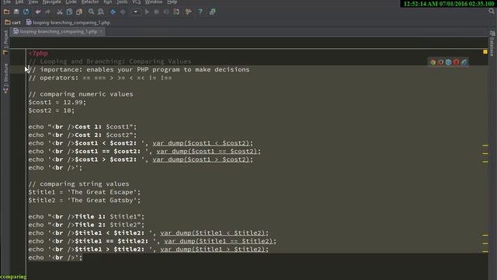Open the File menu
This screenshot has width=497, height=280.
pyautogui.click(x=7, y=2)
